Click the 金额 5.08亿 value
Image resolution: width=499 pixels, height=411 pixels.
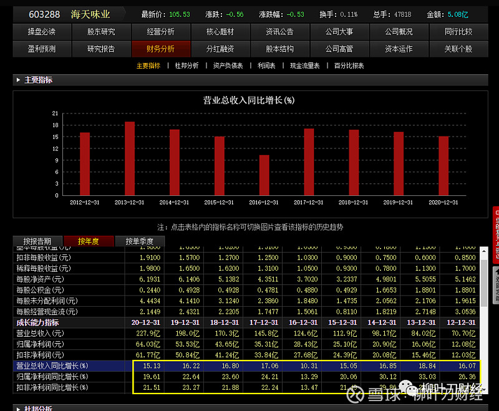pos(458,14)
